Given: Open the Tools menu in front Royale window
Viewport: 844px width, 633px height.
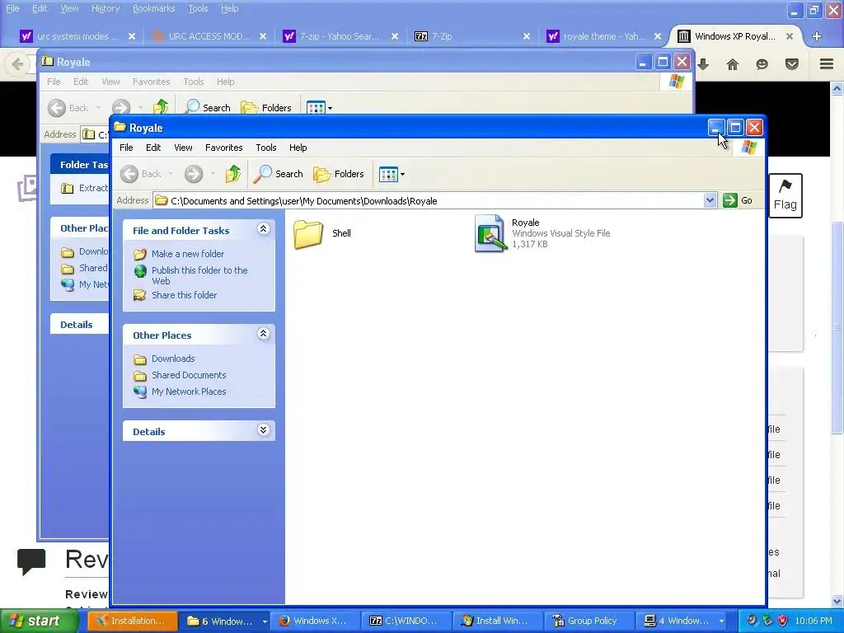Looking at the screenshot, I should pos(266,148).
